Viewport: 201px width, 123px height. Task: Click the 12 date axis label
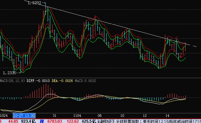tap(145, 116)
